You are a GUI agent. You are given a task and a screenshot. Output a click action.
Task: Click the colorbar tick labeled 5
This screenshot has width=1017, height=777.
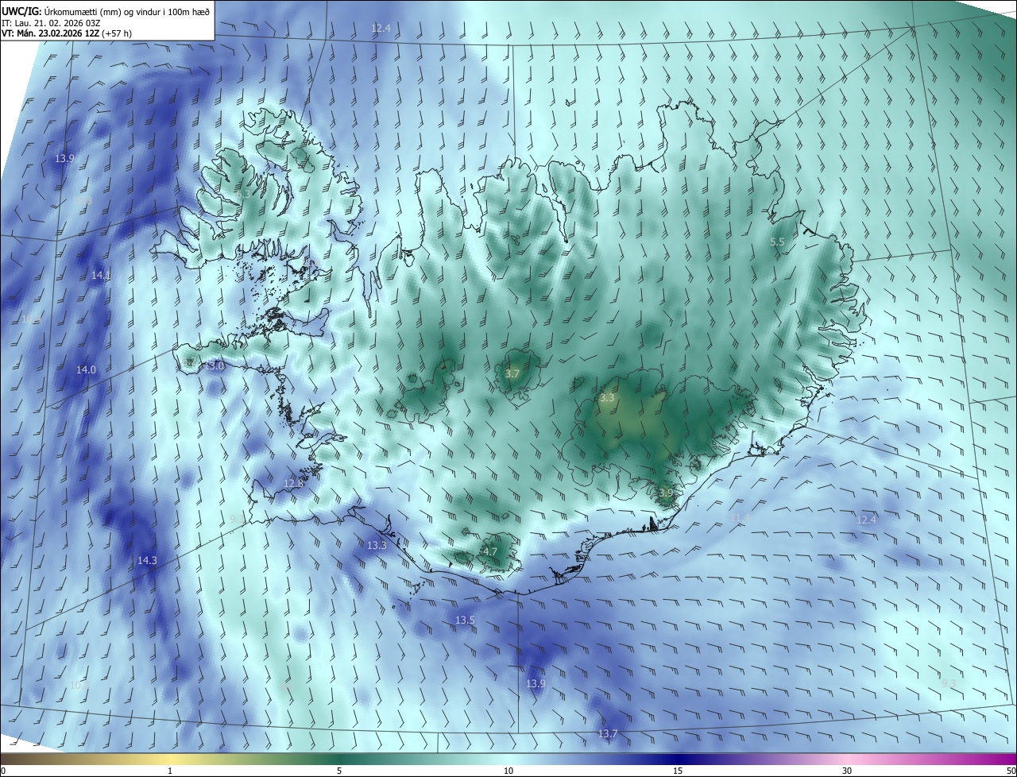[339, 771]
